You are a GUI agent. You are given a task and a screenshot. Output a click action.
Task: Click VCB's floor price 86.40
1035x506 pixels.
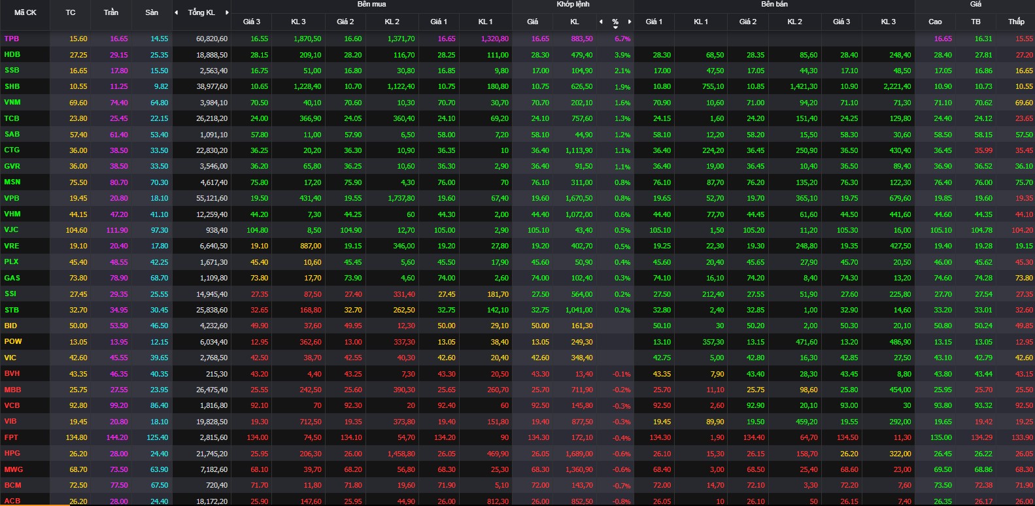coord(159,405)
